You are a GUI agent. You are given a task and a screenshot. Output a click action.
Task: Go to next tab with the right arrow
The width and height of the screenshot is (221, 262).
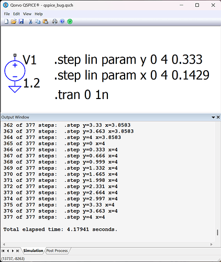pyautogui.click(x=13, y=251)
